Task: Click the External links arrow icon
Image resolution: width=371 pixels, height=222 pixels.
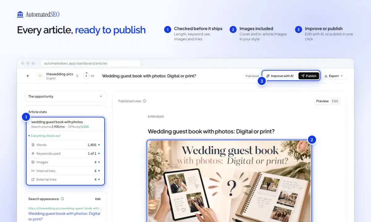Action: [33, 179]
